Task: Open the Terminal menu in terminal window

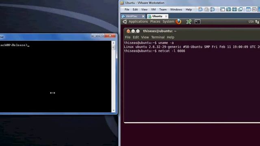Action: coord(158,37)
